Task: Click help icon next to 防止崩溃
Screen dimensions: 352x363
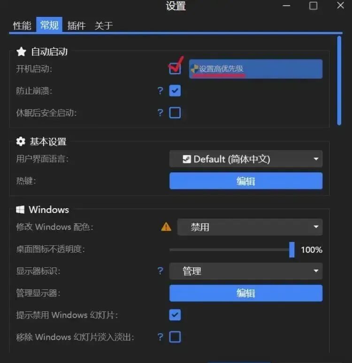Action: click(x=160, y=91)
